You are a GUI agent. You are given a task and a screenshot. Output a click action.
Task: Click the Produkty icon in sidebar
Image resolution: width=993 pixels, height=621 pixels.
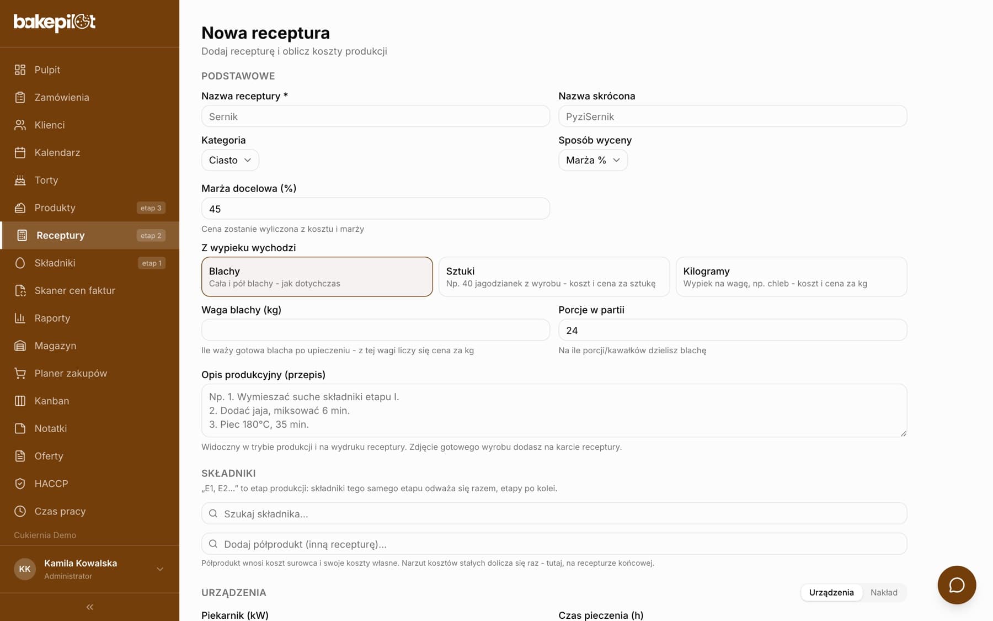(x=20, y=208)
